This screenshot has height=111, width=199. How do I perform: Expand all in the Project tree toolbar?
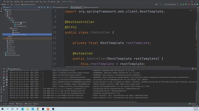[42, 7]
